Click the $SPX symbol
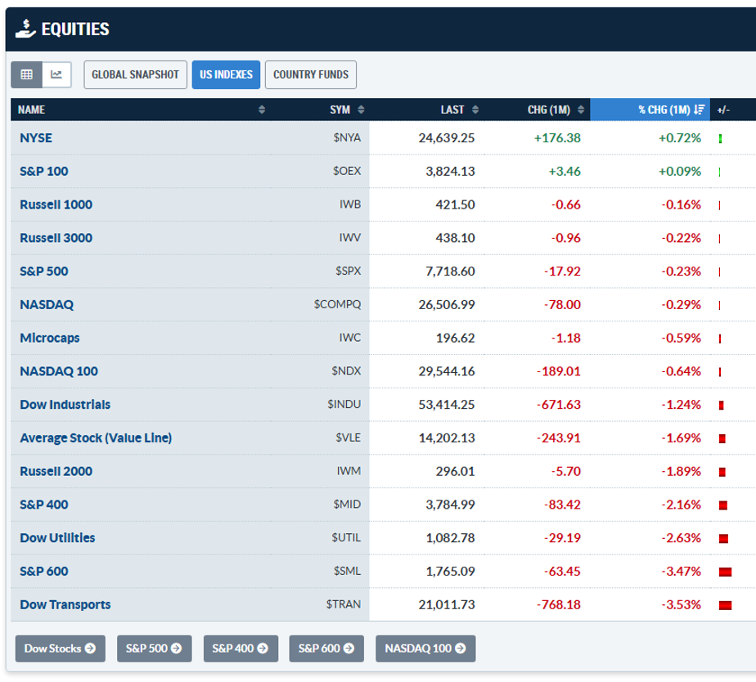 [349, 271]
